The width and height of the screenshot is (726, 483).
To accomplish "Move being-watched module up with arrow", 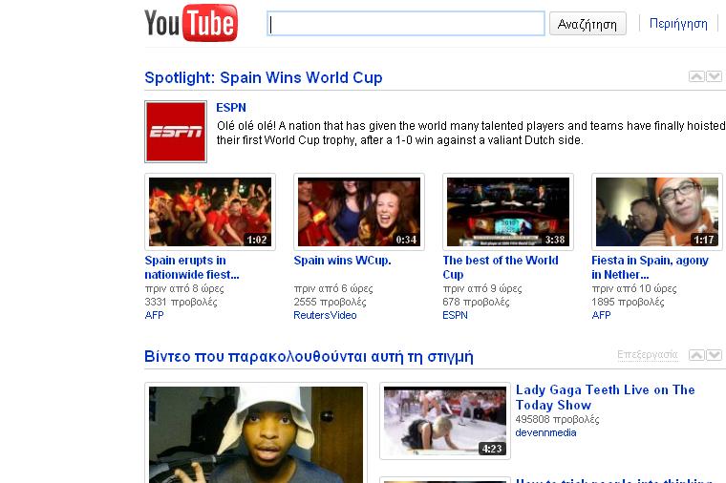I will coord(696,355).
